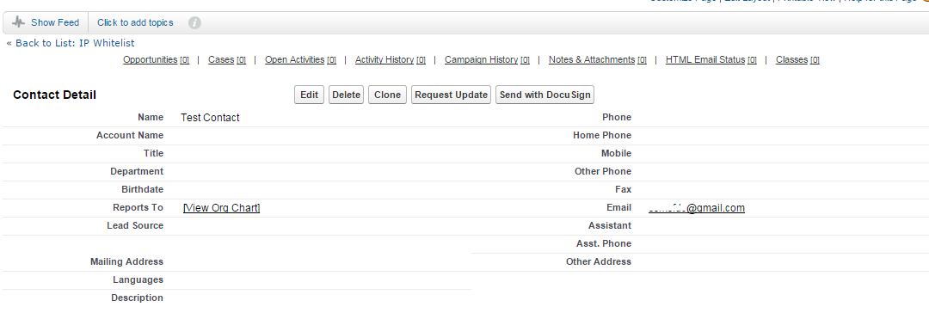929x313 pixels.
Task: Click the topics info icon
Action: [x=195, y=23]
